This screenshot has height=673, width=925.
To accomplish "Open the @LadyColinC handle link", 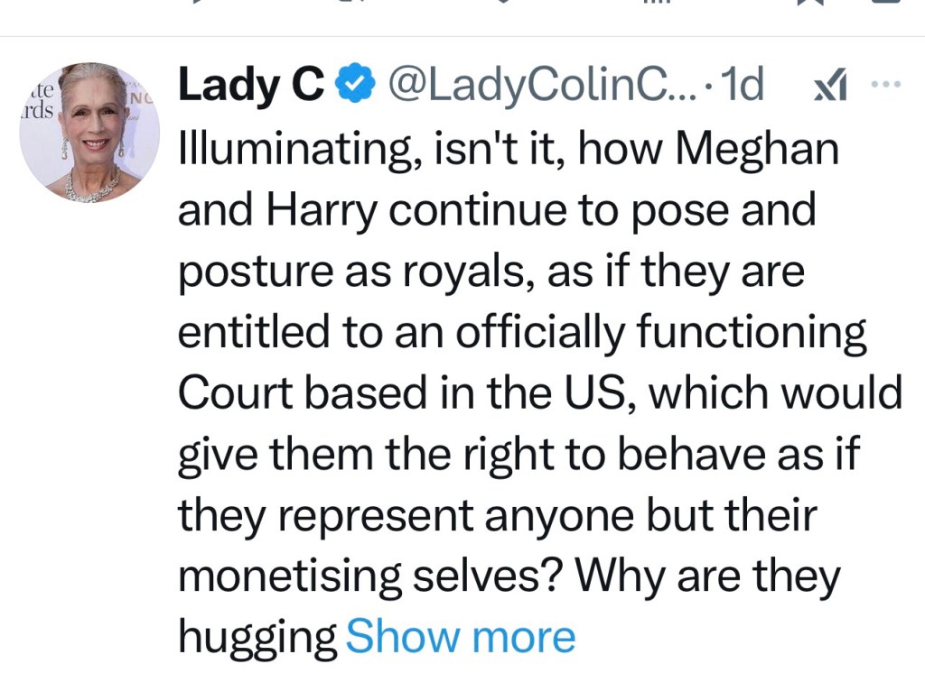I will tap(540, 86).
